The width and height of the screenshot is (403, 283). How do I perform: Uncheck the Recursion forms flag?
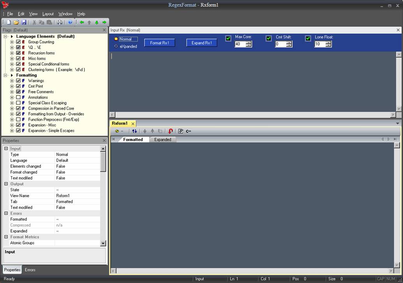click(x=18, y=53)
